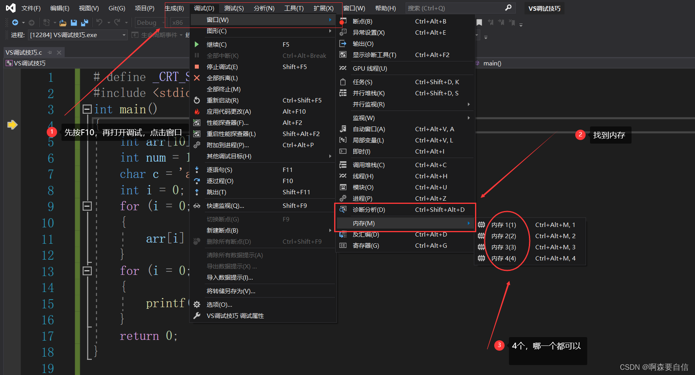This screenshot has width=695, height=375.
Task: Click the red stop square beside 停止调试(E)
Action: coord(197,67)
